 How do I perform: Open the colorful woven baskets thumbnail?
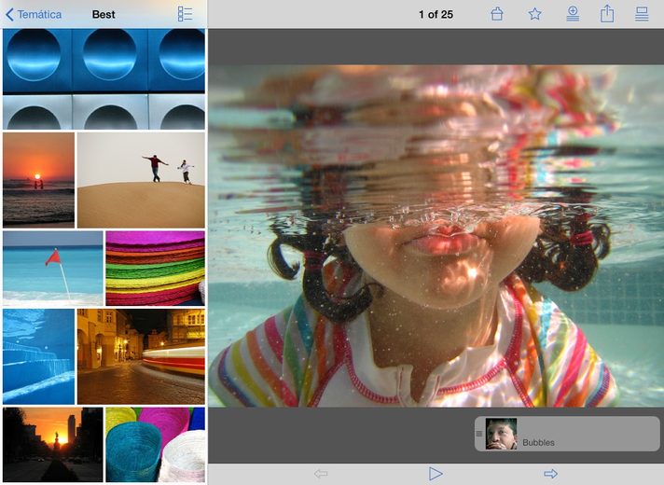156,445
